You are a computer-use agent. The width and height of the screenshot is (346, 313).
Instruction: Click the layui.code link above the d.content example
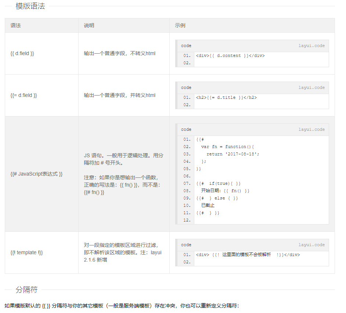[x=311, y=46]
